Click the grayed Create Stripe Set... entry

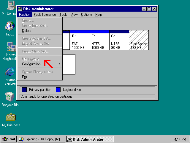point(40,51)
